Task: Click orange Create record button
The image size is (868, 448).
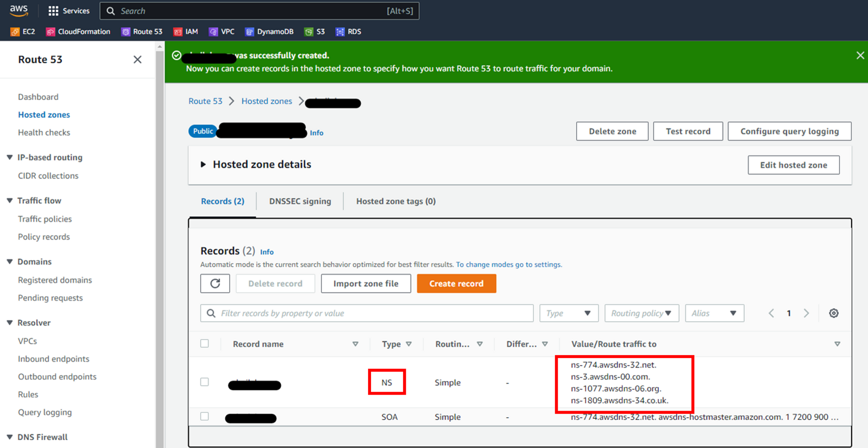Action: tap(456, 283)
